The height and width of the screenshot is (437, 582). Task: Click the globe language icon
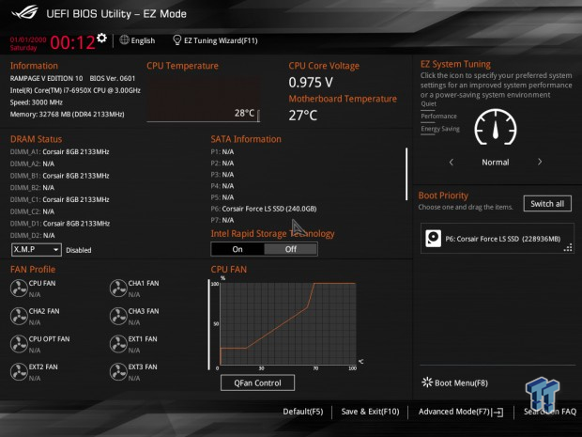tap(124, 39)
